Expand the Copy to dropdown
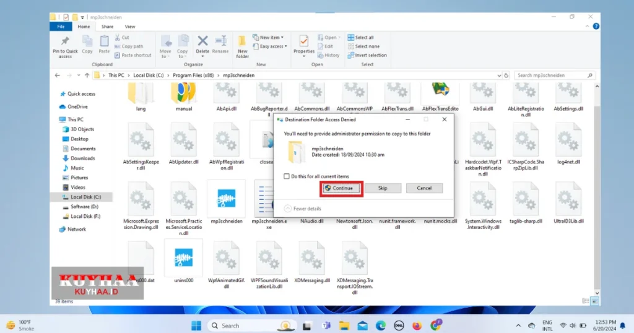The height and width of the screenshot is (333, 634). point(183,47)
